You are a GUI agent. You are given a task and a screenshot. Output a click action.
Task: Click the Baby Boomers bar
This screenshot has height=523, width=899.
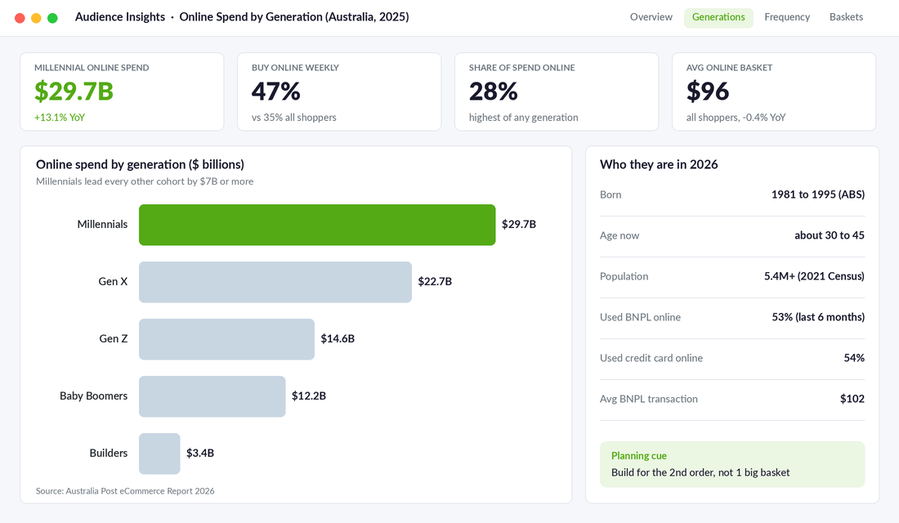(212, 396)
